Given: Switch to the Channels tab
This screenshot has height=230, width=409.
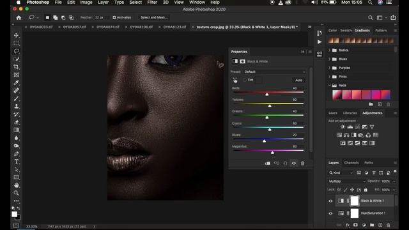Looking at the screenshot, I should [x=351, y=163].
